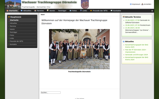The height and width of the screenshot is (99, 159).
Task: Click the Start breadcrumb text
Action: pos(43,15)
